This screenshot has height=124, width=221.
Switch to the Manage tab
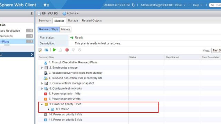coord(73,21)
